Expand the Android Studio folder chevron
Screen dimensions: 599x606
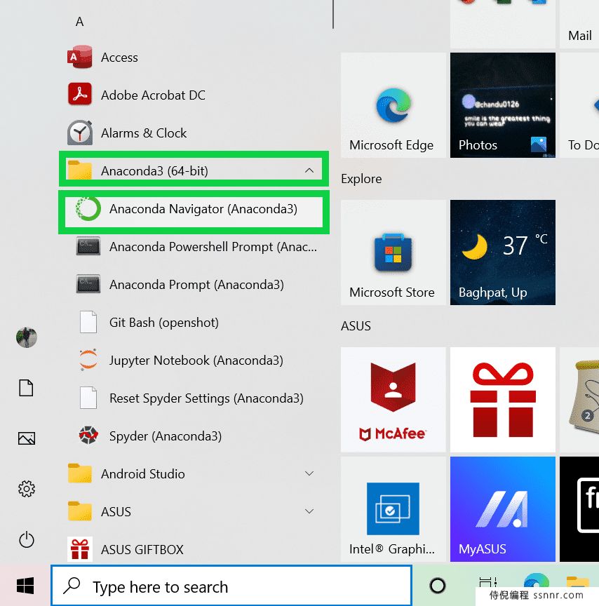tap(309, 473)
